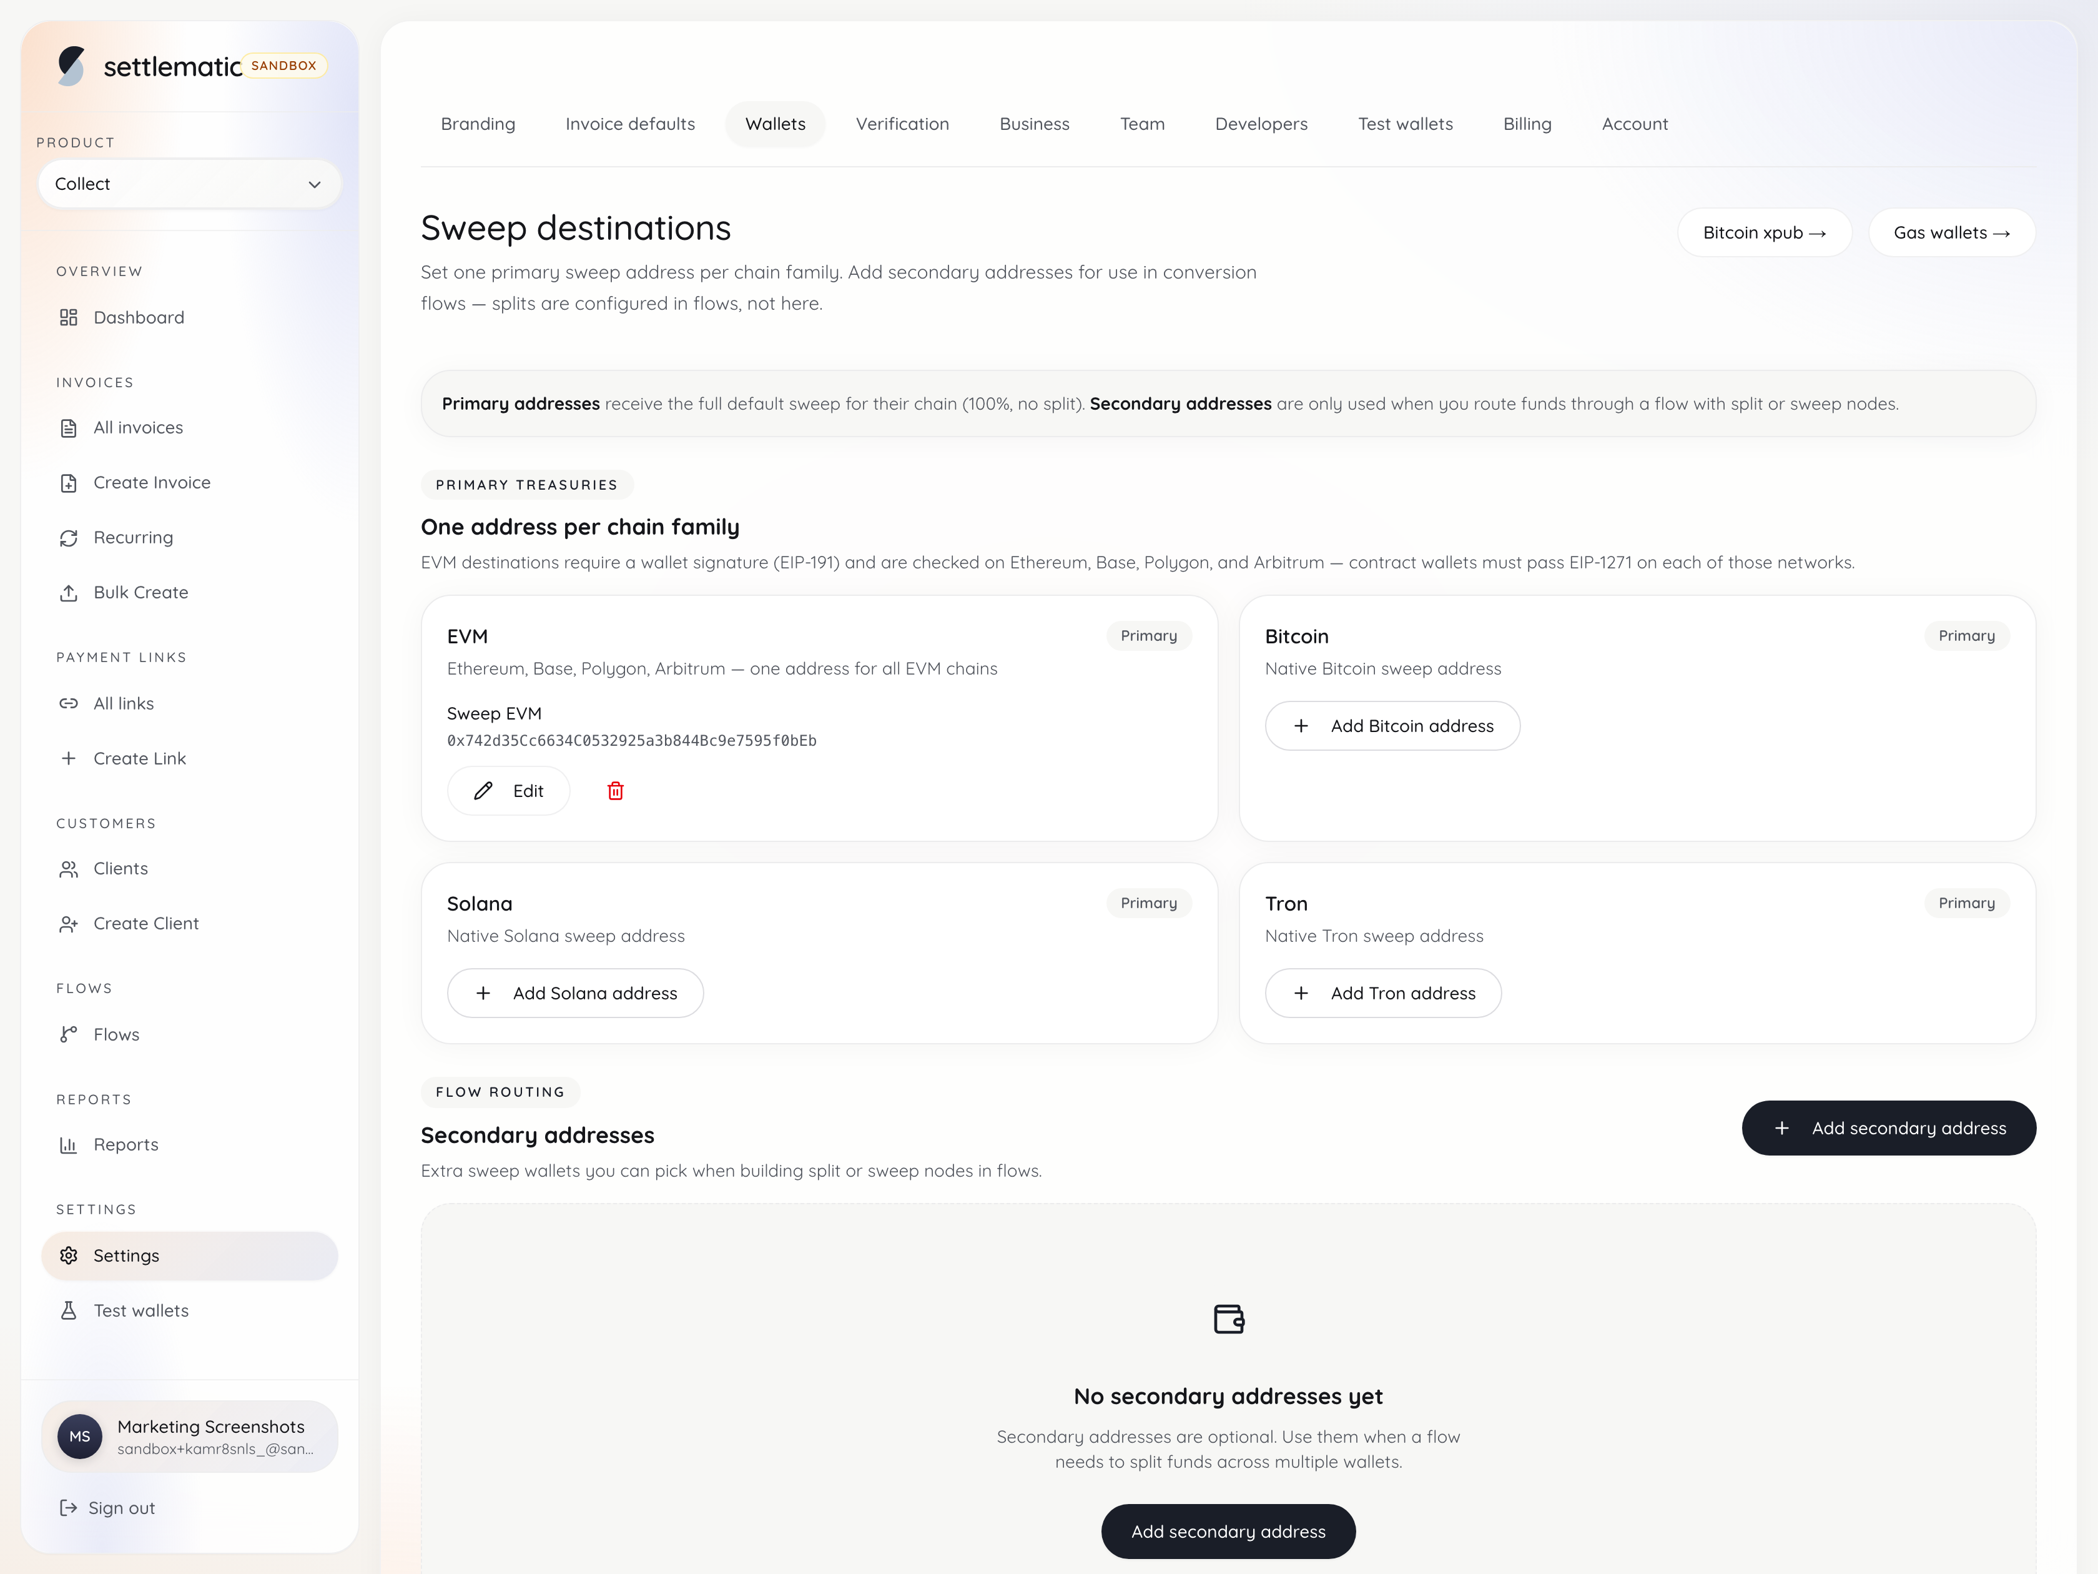Image resolution: width=2098 pixels, height=1574 pixels.
Task: Open the Marketing Screenshots account card
Action: [190, 1437]
